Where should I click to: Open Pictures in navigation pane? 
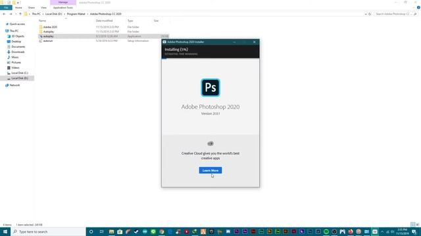click(16, 62)
